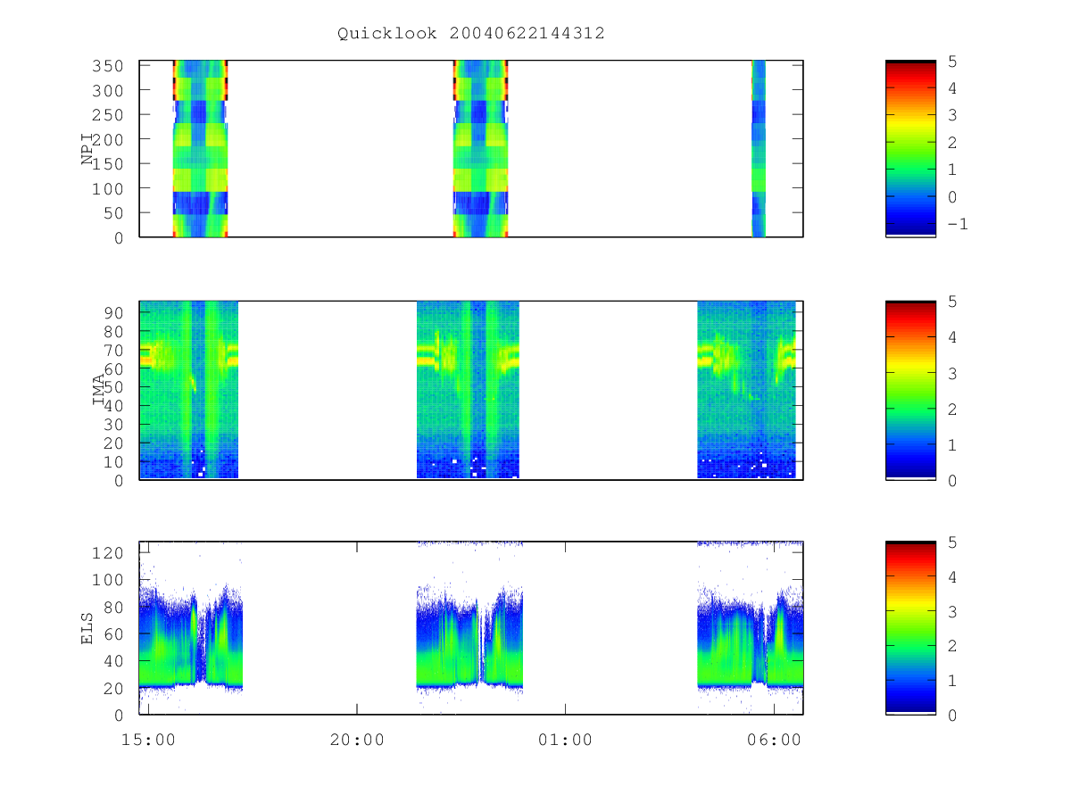The image size is (1071, 803).
Task: Click the 20:00 time axis label
Action: (x=357, y=739)
